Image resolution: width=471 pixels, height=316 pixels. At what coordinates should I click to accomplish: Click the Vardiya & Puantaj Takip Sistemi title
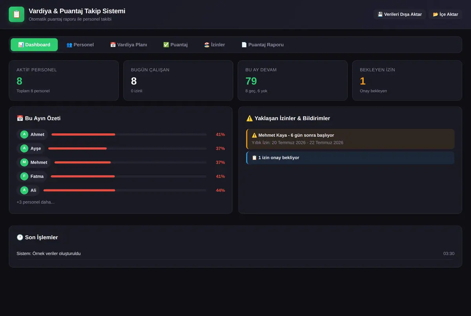coord(77,11)
